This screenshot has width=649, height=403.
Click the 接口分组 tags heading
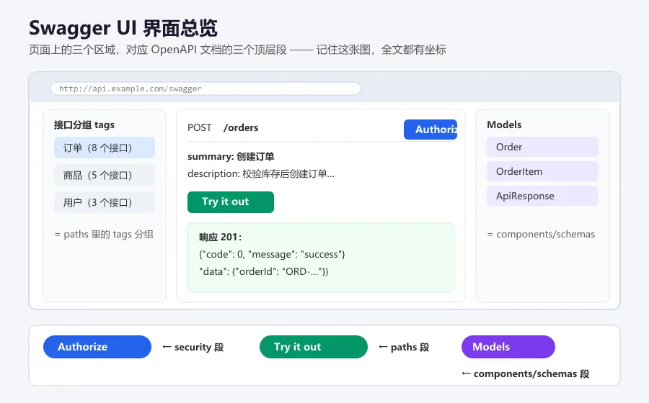tap(84, 124)
